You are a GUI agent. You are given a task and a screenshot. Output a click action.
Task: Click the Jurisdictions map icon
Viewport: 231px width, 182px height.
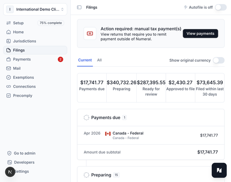click(8, 41)
